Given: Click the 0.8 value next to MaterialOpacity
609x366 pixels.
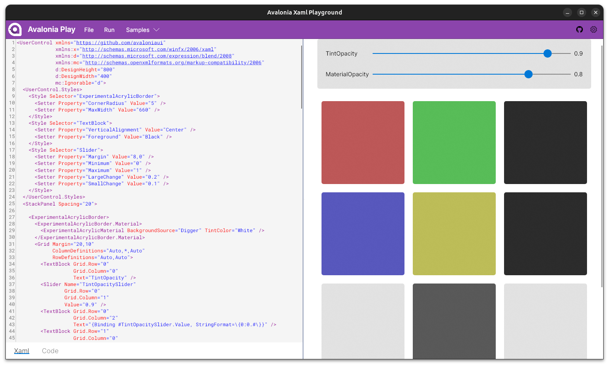Looking at the screenshot, I should pyautogui.click(x=578, y=74).
